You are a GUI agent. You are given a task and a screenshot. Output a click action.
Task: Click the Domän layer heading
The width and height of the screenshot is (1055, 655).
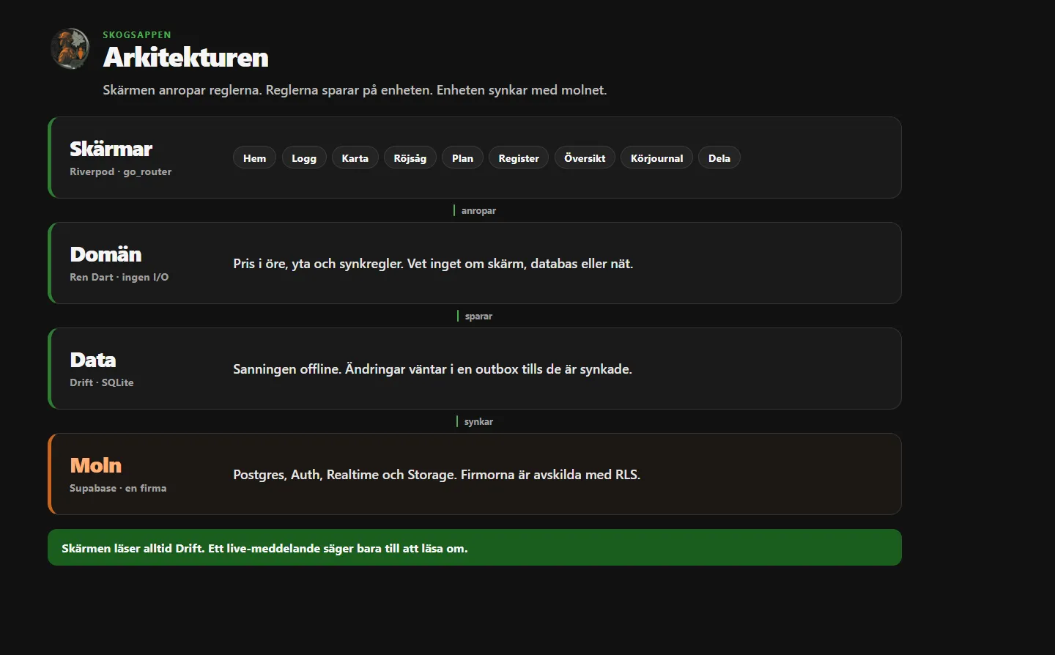(x=105, y=254)
